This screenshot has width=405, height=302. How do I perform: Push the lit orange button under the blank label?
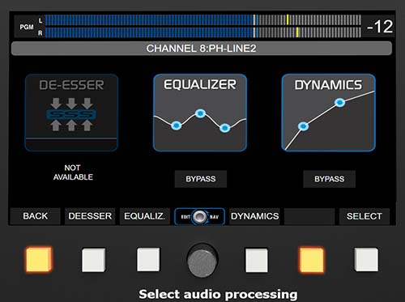(311, 260)
